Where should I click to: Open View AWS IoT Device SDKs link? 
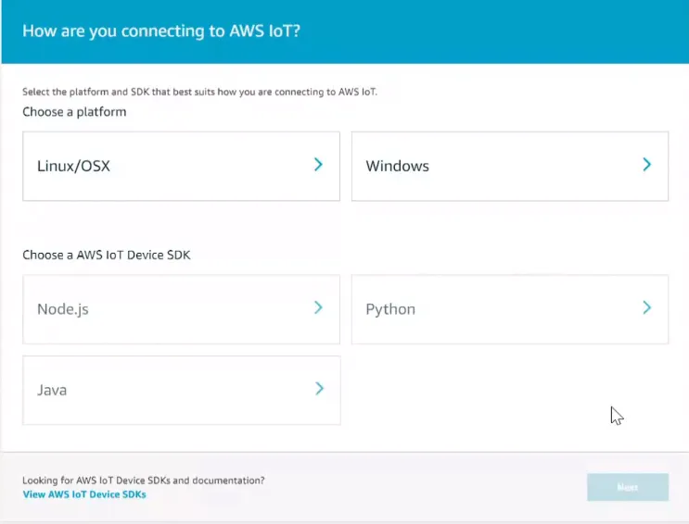click(84, 494)
